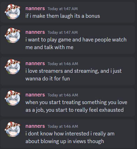
Task: Click timestamp on 'when you start treating' message
Action: click(x=63, y=95)
